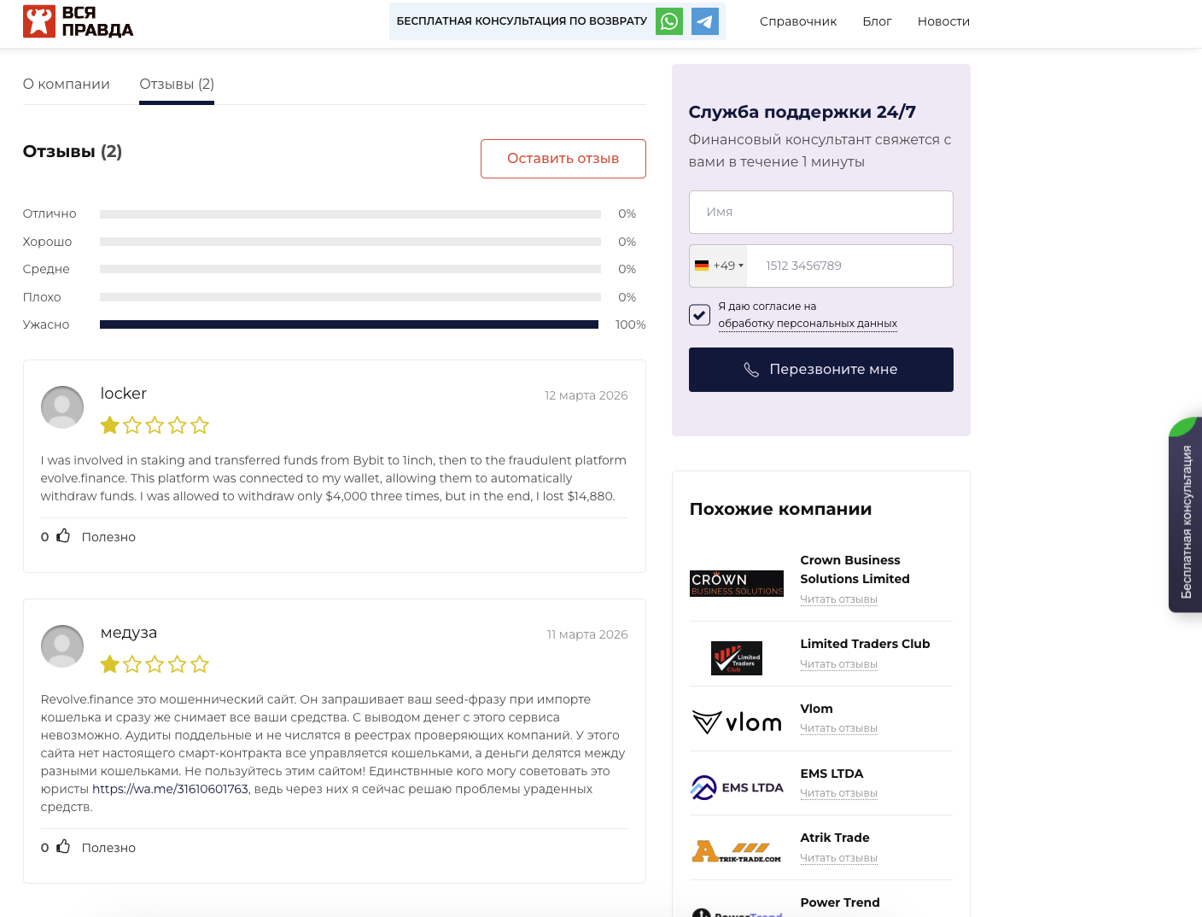Image resolution: width=1202 pixels, height=917 pixels.
Task: Switch to the О компании tab
Action: pos(66,84)
